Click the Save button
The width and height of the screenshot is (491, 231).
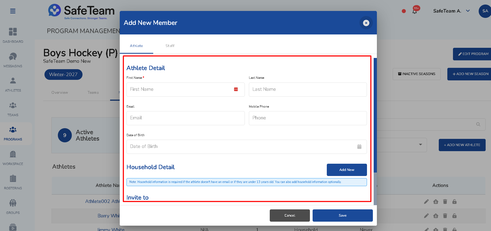tap(343, 216)
